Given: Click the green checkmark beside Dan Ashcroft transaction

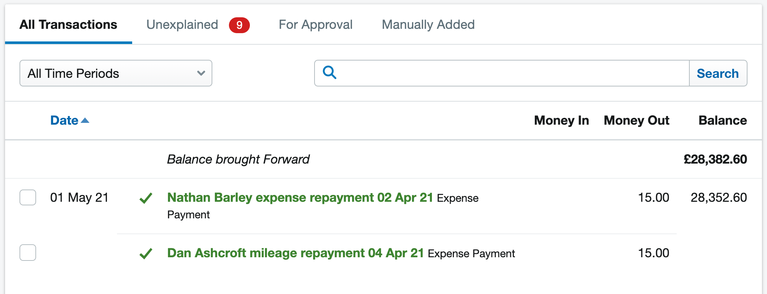Looking at the screenshot, I should (146, 253).
